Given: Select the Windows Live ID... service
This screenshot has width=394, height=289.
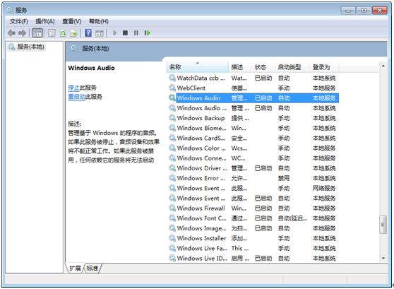Looking at the screenshot, I should (253, 258).
